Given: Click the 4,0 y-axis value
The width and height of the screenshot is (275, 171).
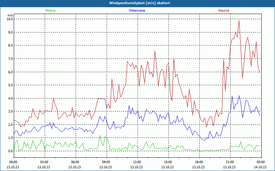Looking at the screenshot, I should pyautogui.click(x=10, y=98).
